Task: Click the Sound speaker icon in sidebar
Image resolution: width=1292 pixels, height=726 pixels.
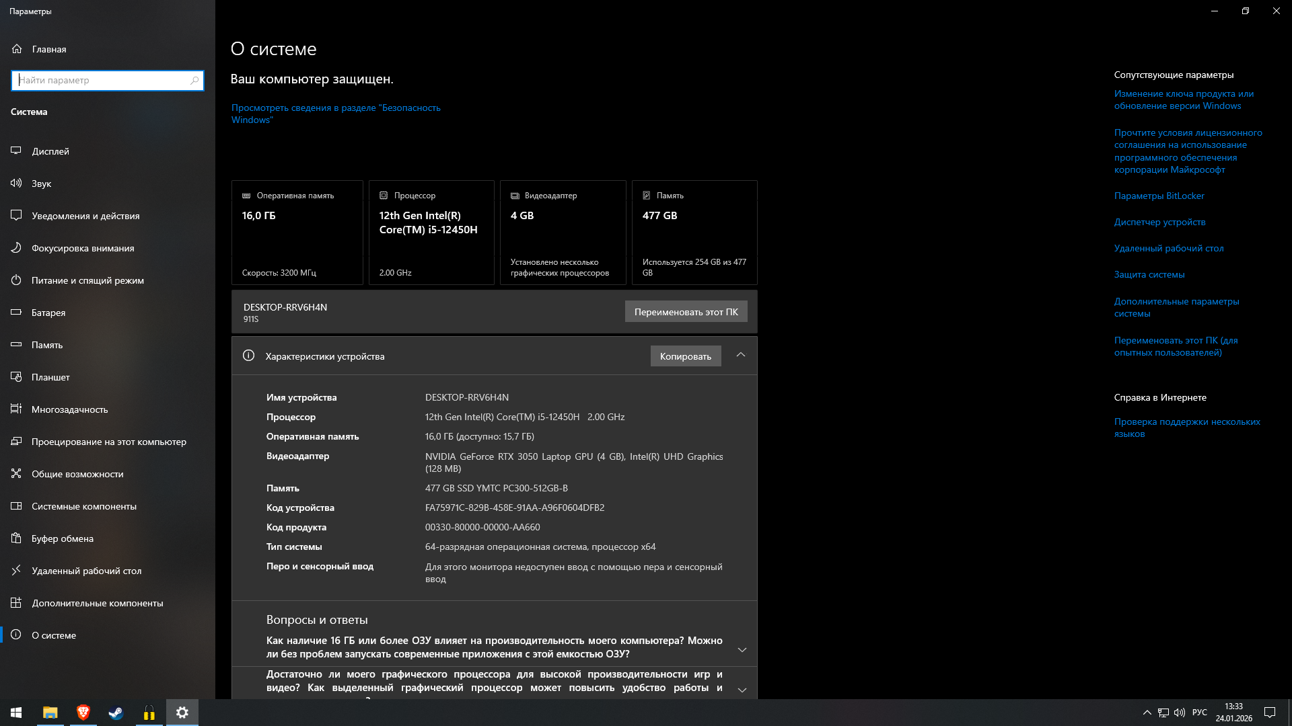Action: click(16, 183)
